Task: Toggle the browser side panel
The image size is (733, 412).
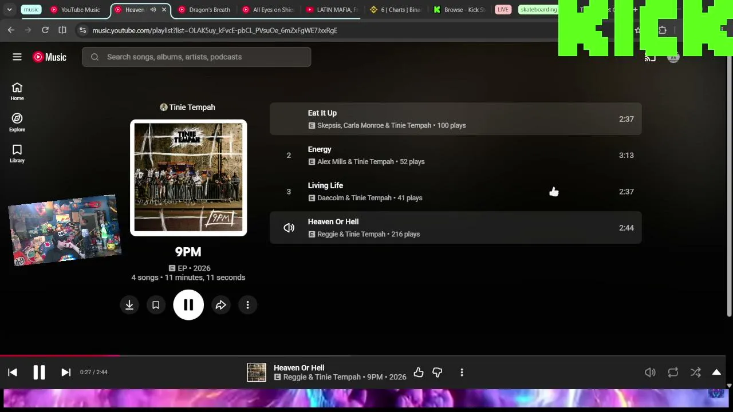Action: 62,30
